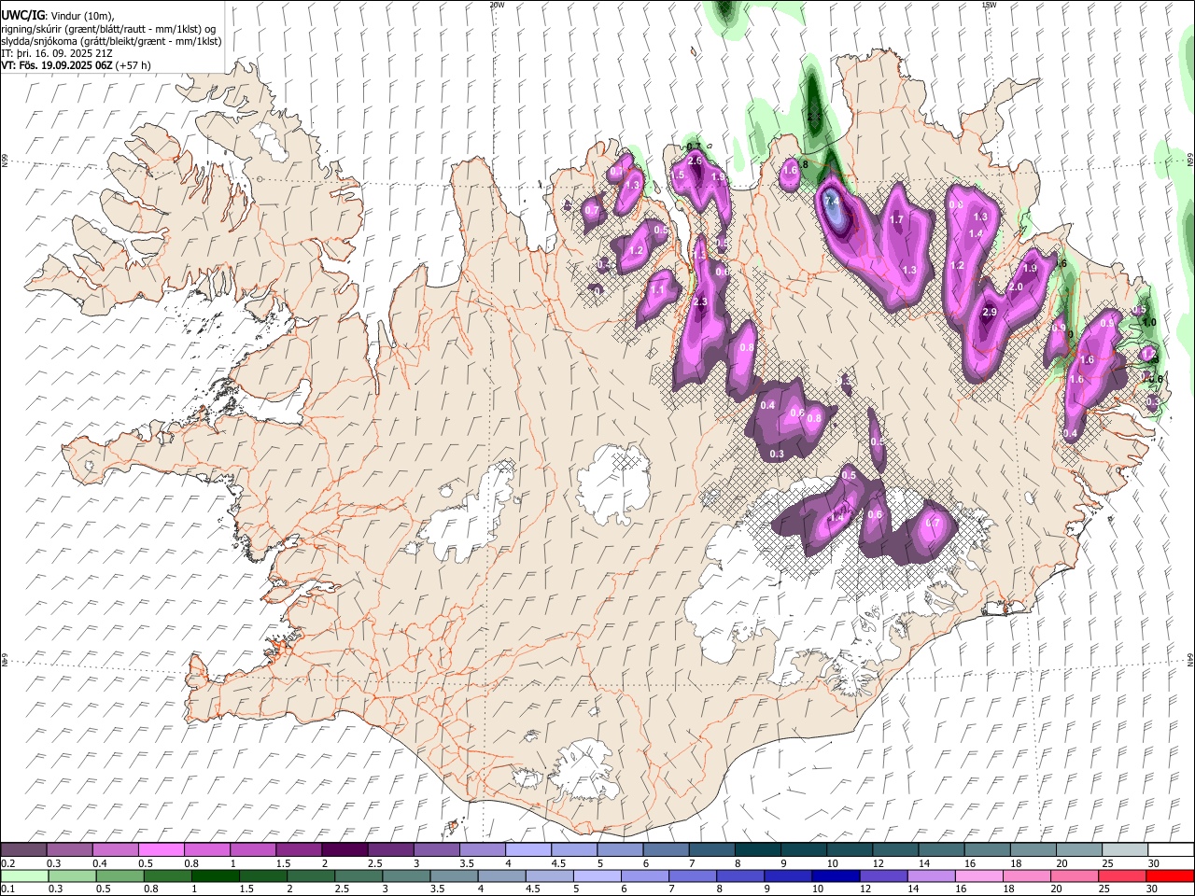Click the 0.2 label in the top legend
Screen dimensions: 1195x896
click(7, 863)
